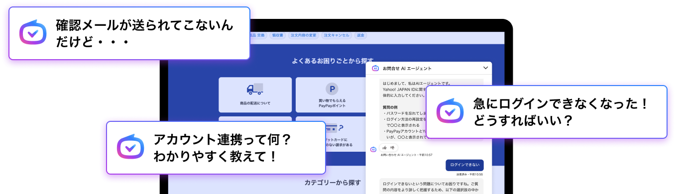Viewport: 677px width, 194px height.
Task: Select the 領収書 tag
Action: 278,35
